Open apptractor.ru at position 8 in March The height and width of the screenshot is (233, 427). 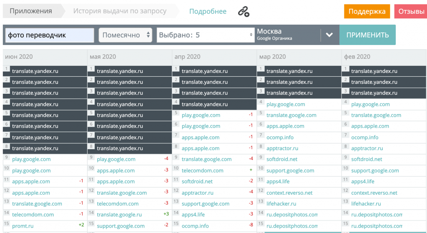point(282,148)
